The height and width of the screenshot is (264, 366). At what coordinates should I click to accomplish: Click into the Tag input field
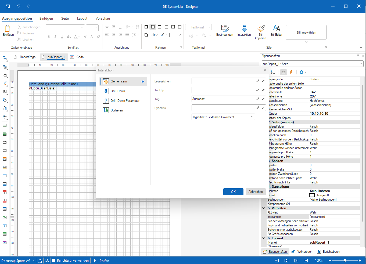point(223,99)
